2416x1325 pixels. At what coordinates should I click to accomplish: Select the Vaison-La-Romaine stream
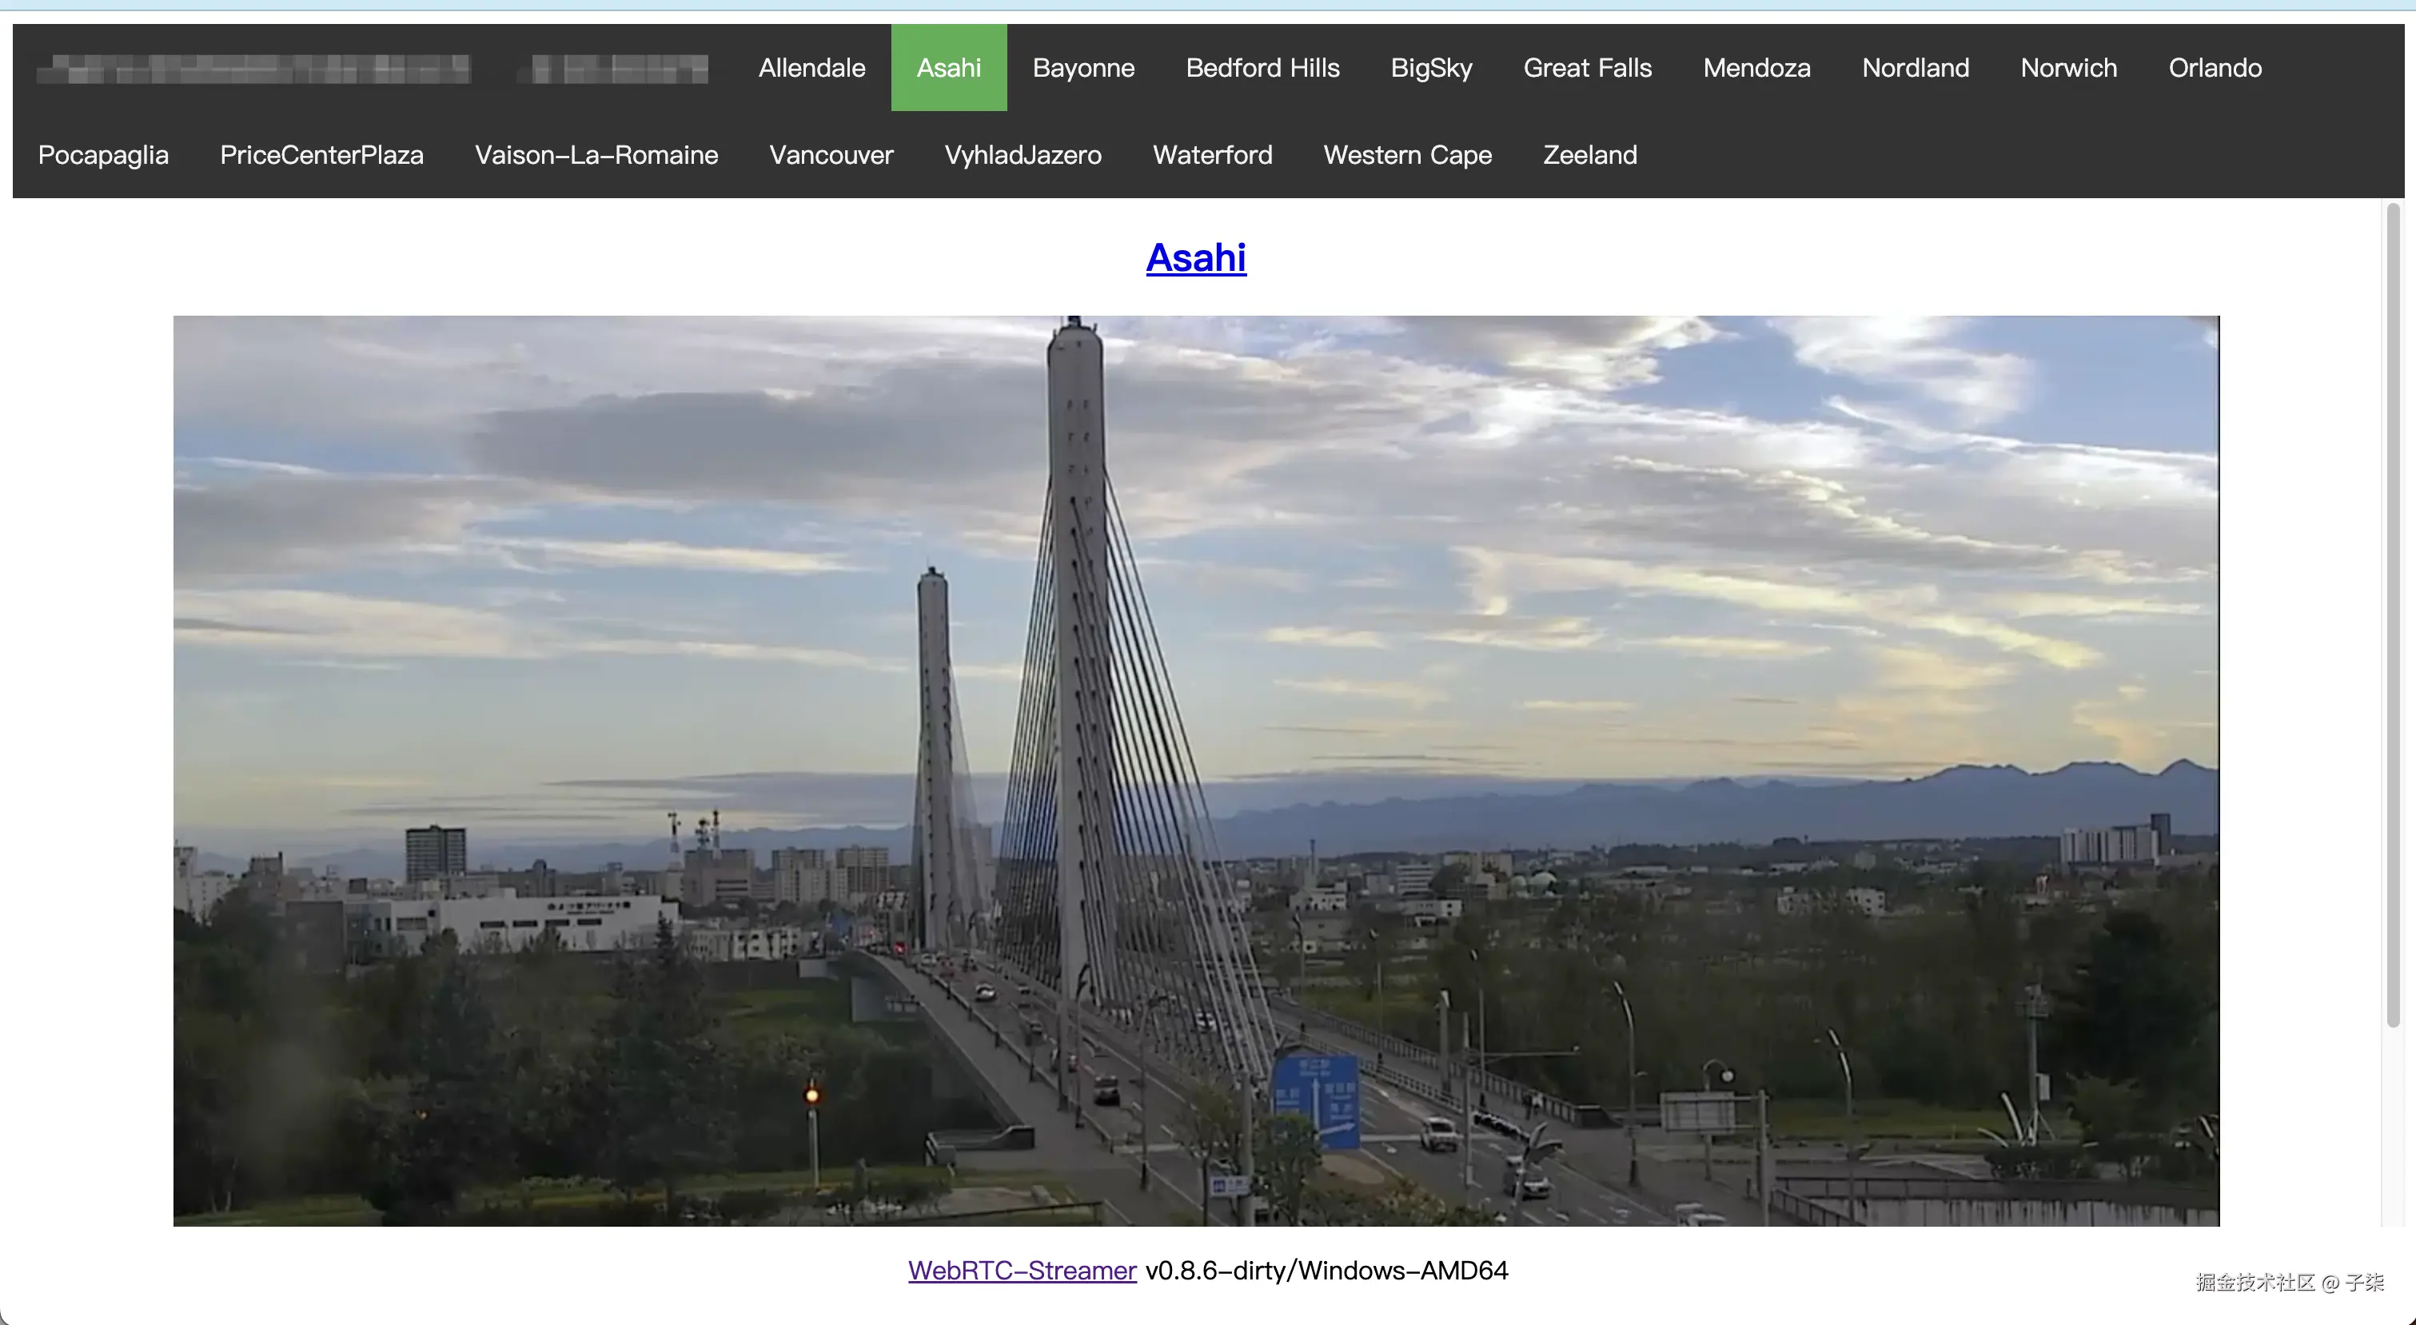click(x=596, y=155)
